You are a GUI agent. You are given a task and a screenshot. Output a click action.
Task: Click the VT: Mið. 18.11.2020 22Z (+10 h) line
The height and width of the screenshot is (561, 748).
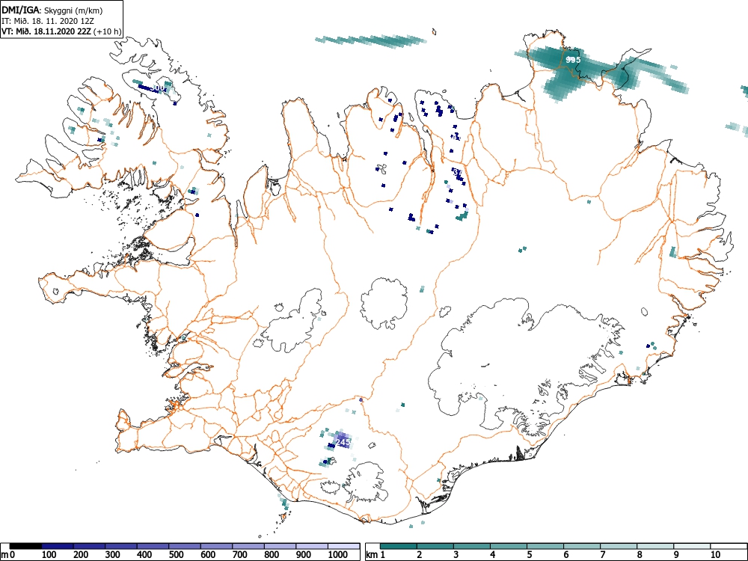[61, 31]
